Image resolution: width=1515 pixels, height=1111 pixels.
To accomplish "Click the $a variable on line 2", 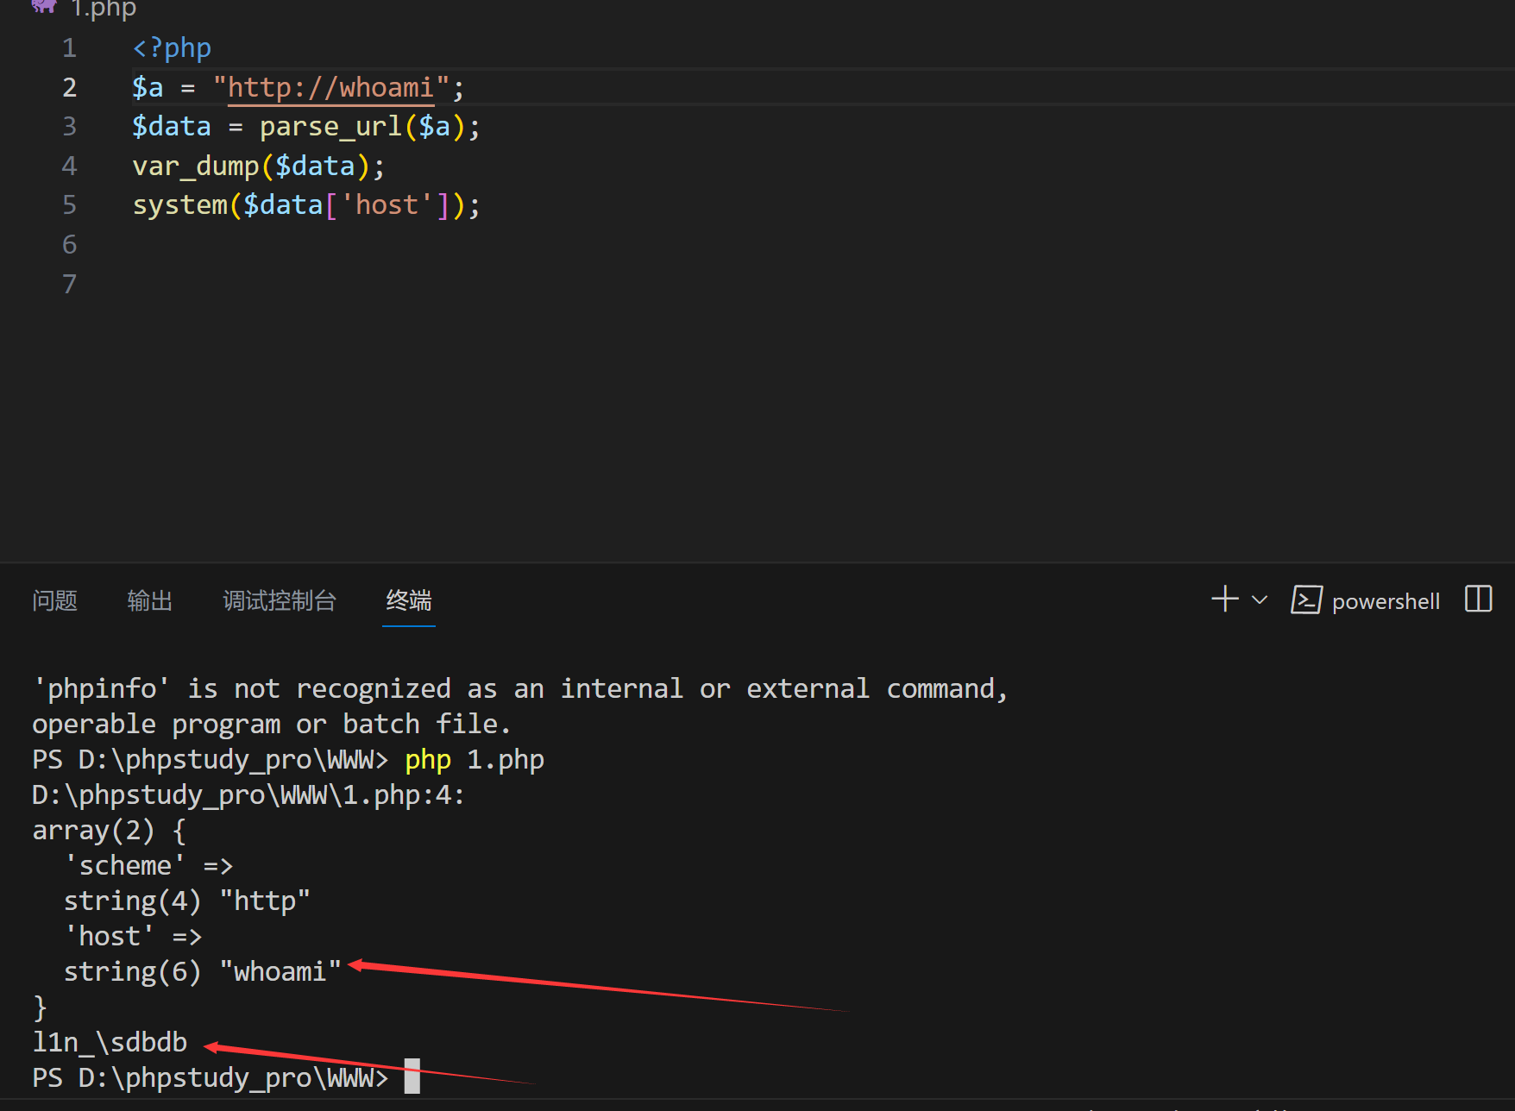I will 148,88.
